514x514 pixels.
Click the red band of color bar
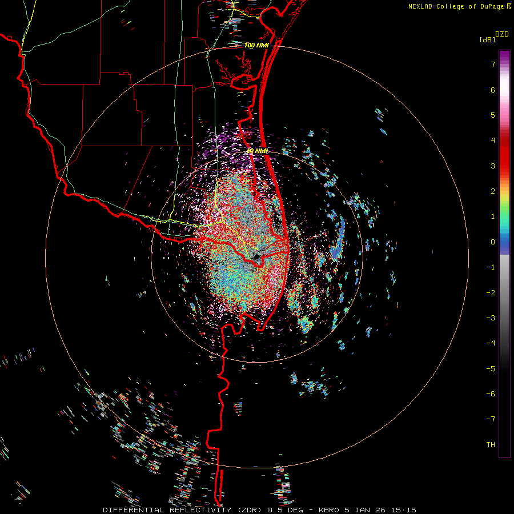point(504,154)
